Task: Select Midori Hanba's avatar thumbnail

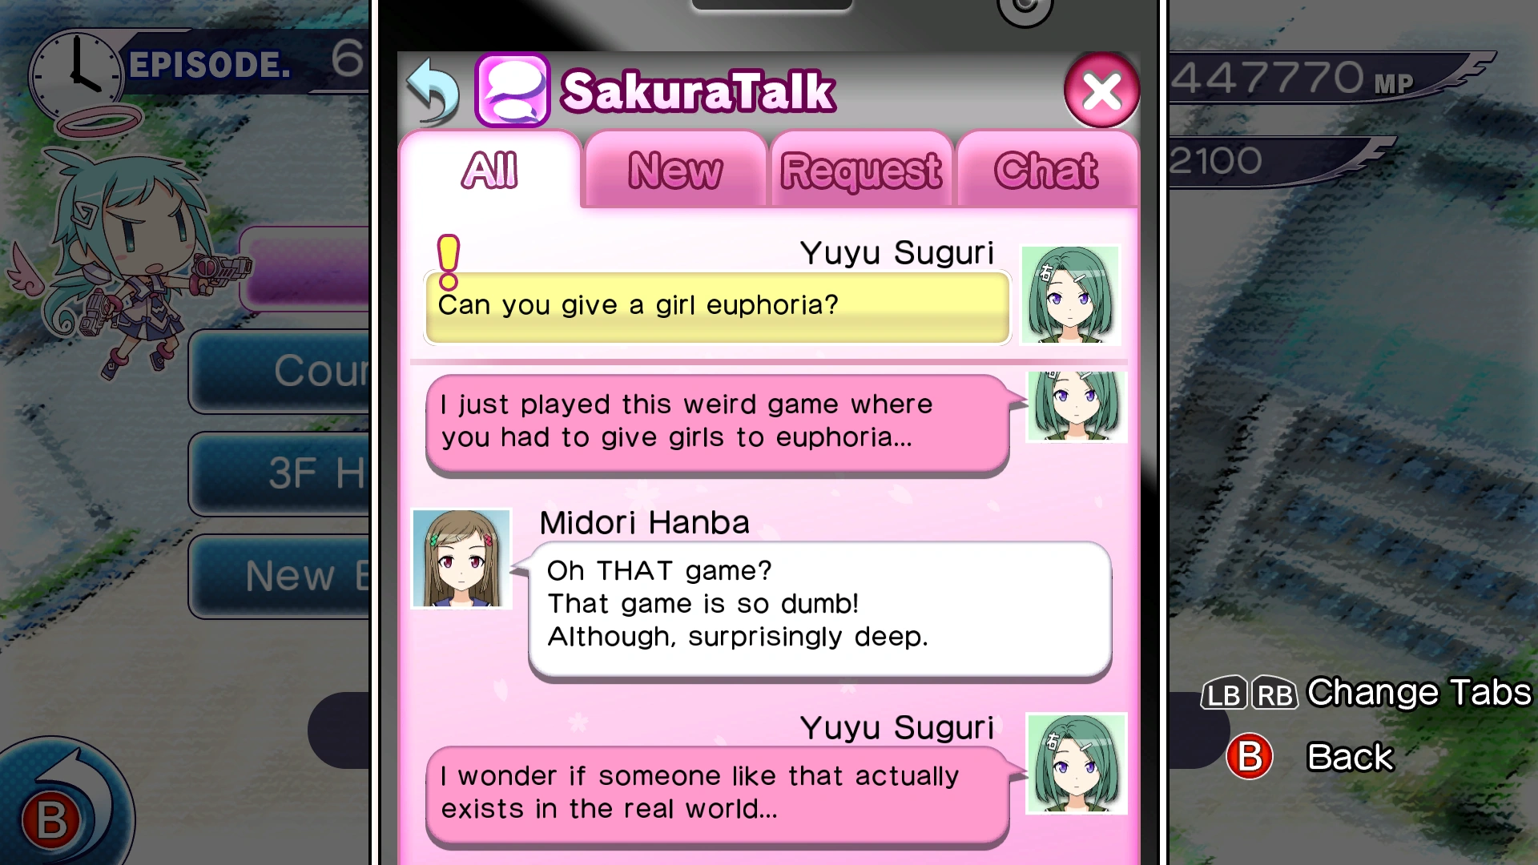Action: tap(461, 558)
